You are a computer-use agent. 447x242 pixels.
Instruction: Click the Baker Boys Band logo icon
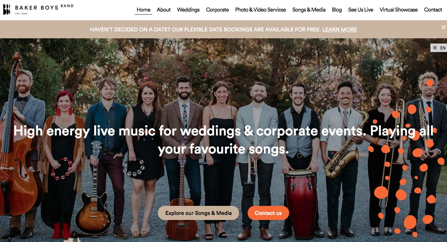tap(6, 9)
